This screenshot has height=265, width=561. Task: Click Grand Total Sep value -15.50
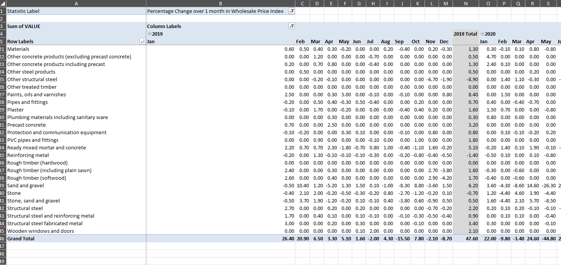click(403, 238)
